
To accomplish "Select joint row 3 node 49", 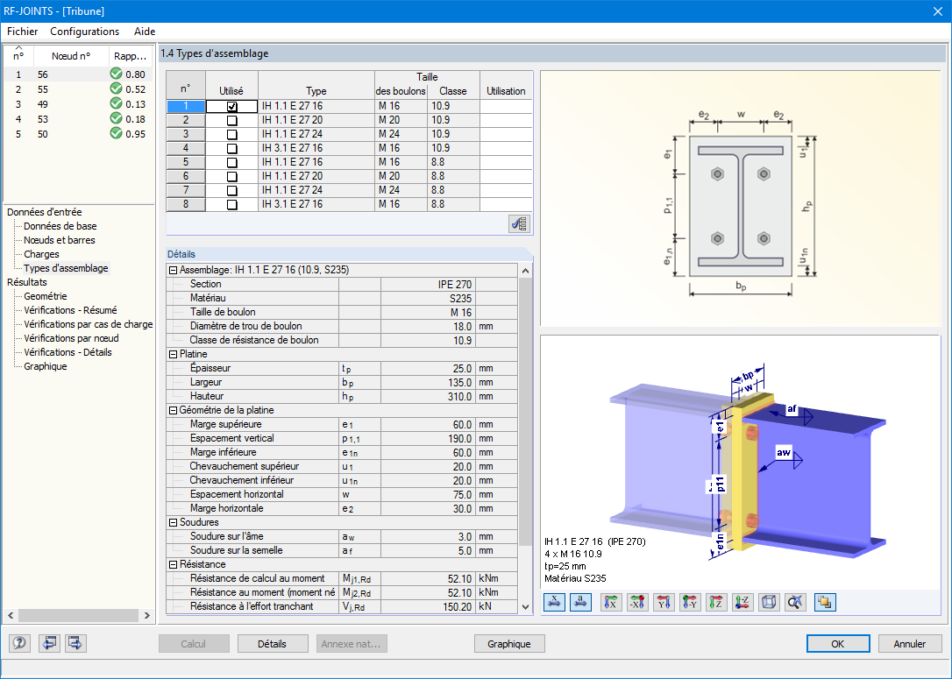I will pyautogui.click(x=78, y=103).
